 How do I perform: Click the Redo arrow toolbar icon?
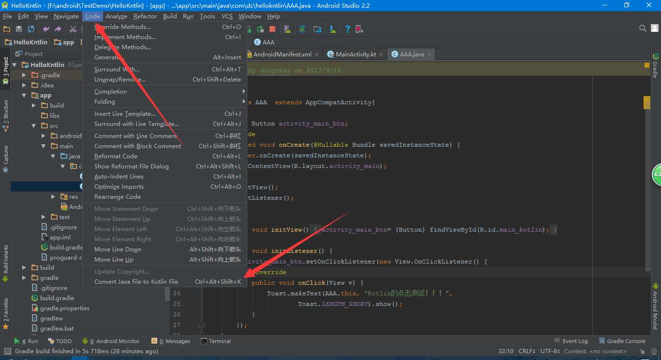coord(58,29)
